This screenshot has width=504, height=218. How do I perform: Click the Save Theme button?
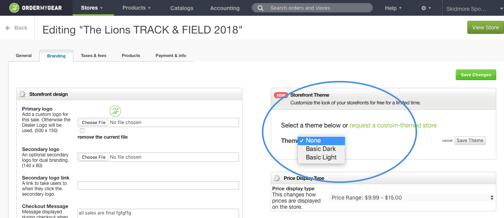[x=470, y=141]
